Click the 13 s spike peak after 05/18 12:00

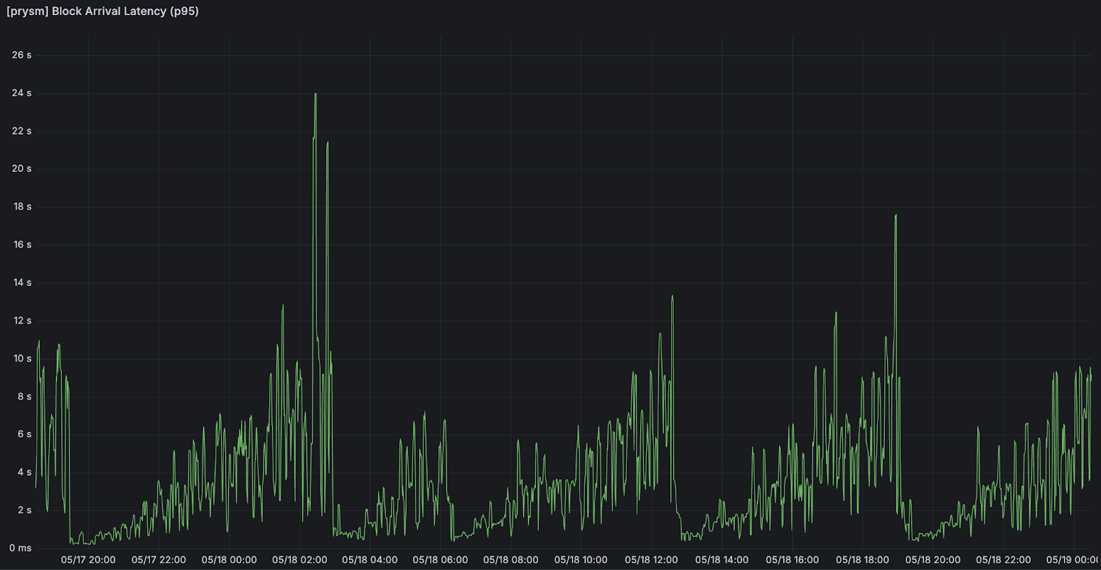tap(672, 297)
